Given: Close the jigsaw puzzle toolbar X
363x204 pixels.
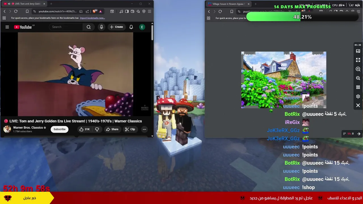Looking at the screenshot, I should pos(358,105).
